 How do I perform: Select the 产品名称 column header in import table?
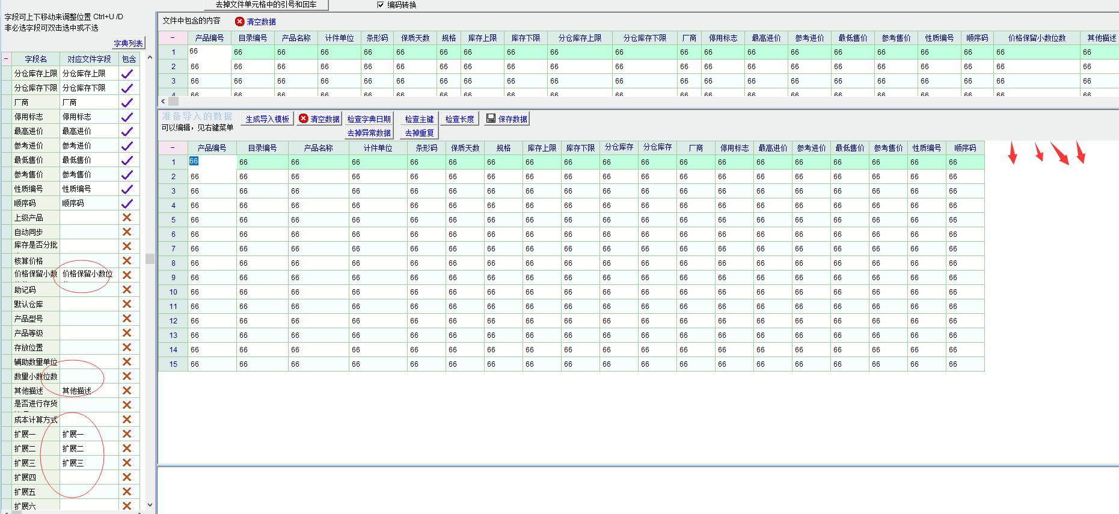318,148
